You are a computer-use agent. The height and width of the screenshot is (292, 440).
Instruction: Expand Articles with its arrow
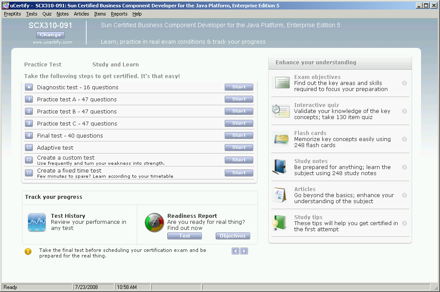(404, 195)
